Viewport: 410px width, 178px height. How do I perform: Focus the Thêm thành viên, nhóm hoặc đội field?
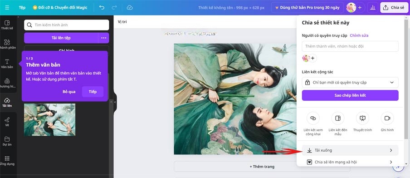point(350,46)
